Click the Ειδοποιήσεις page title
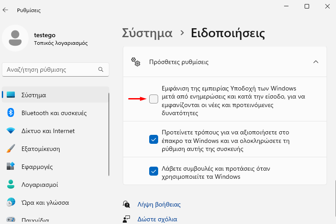336x224 pixels. pyautogui.click(x=228, y=33)
